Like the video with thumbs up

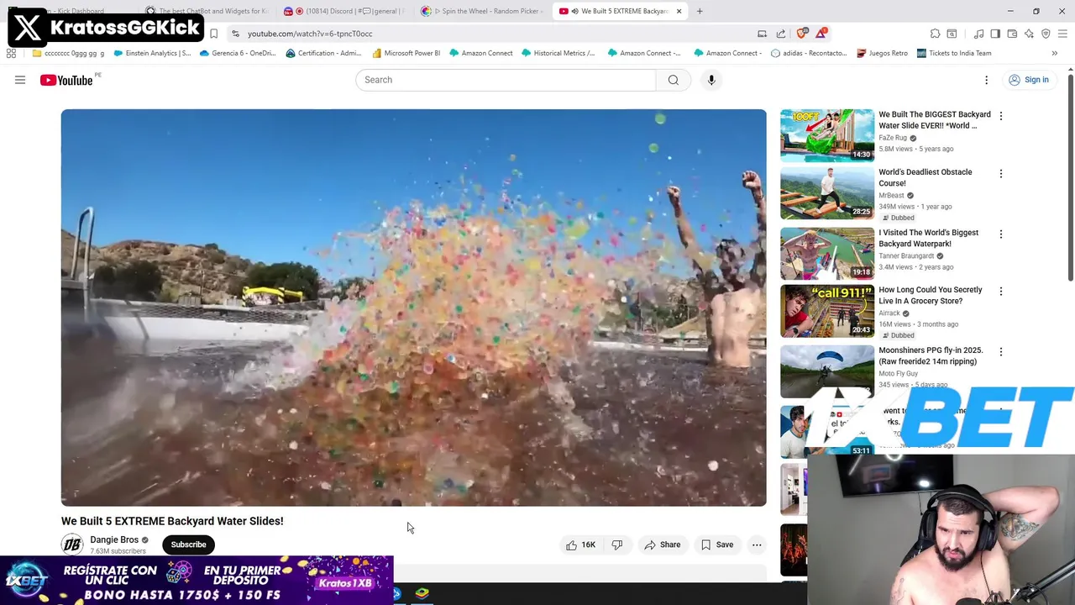pos(580,544)
